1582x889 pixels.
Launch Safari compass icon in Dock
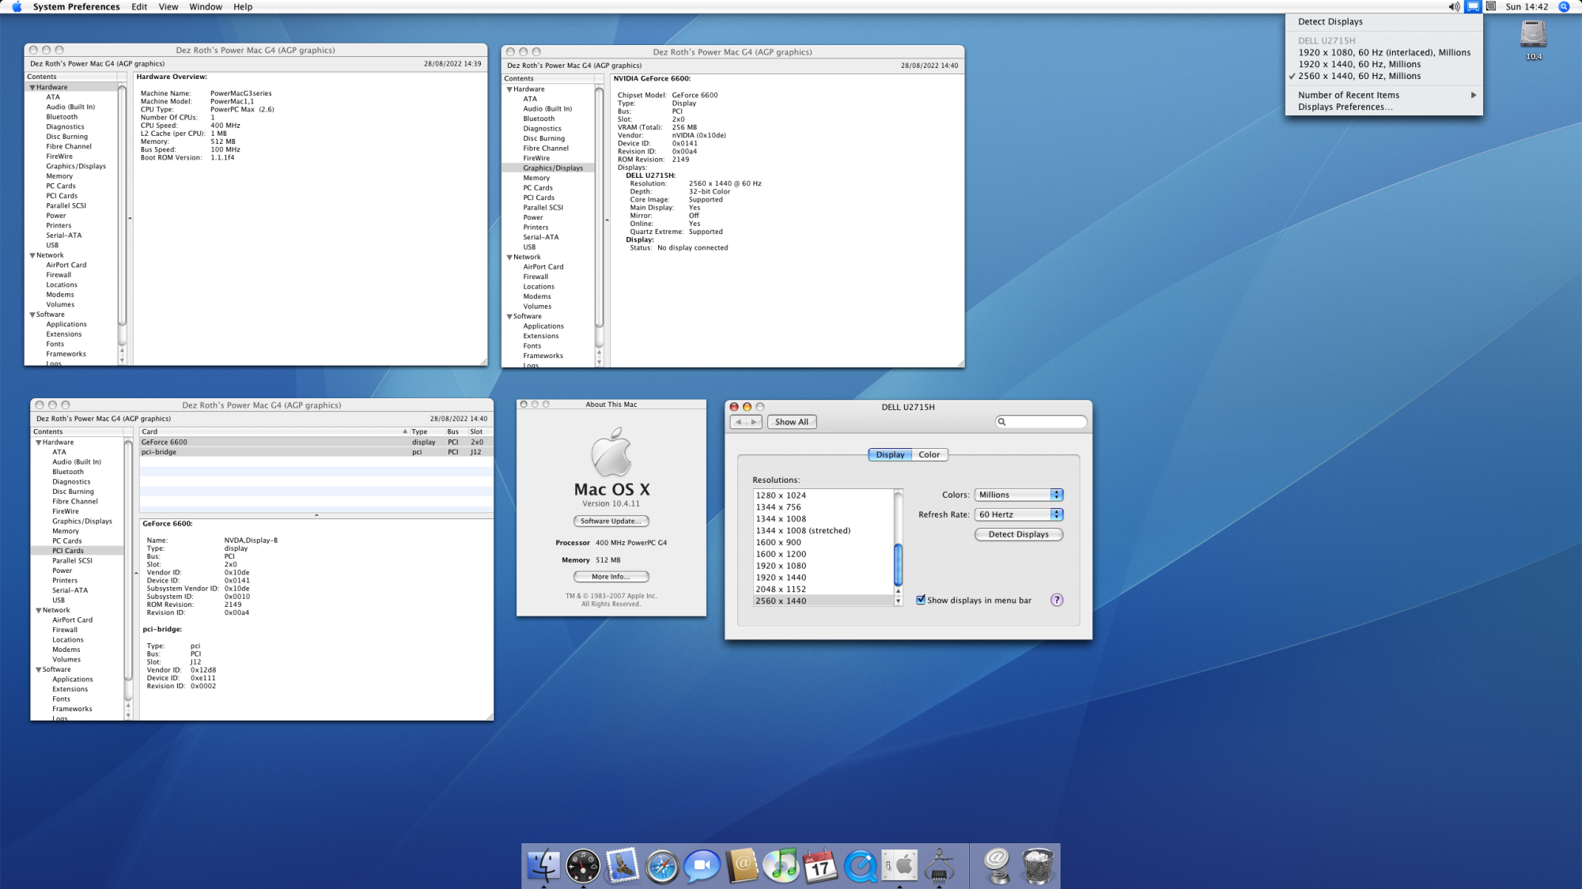click(x=662, y=866)
